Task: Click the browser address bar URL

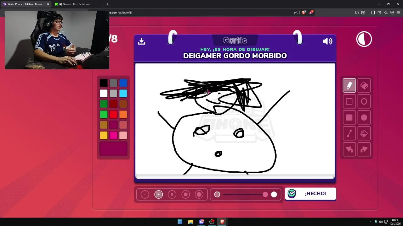Action: tap(120, 13)
